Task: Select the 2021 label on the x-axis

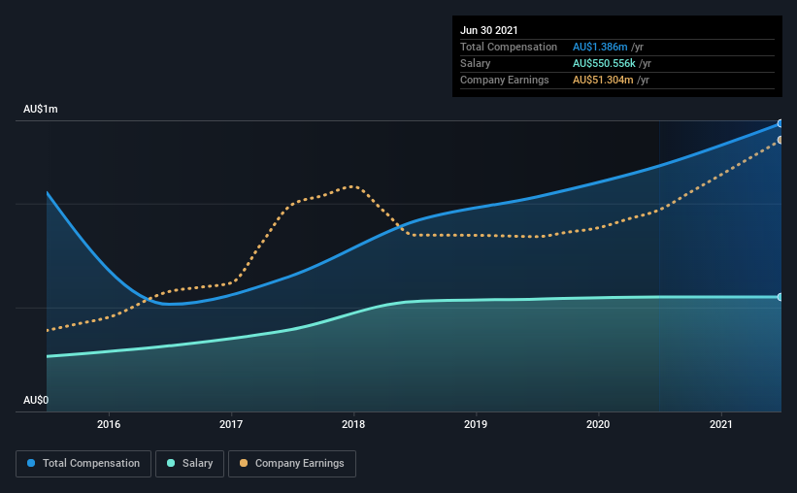Action: (720, 424)
